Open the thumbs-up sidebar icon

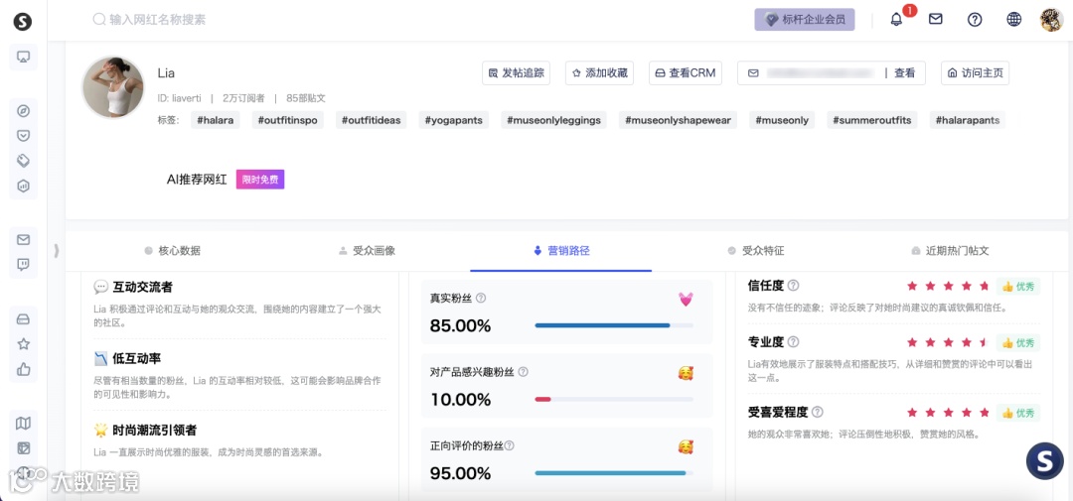click(23, 369)
